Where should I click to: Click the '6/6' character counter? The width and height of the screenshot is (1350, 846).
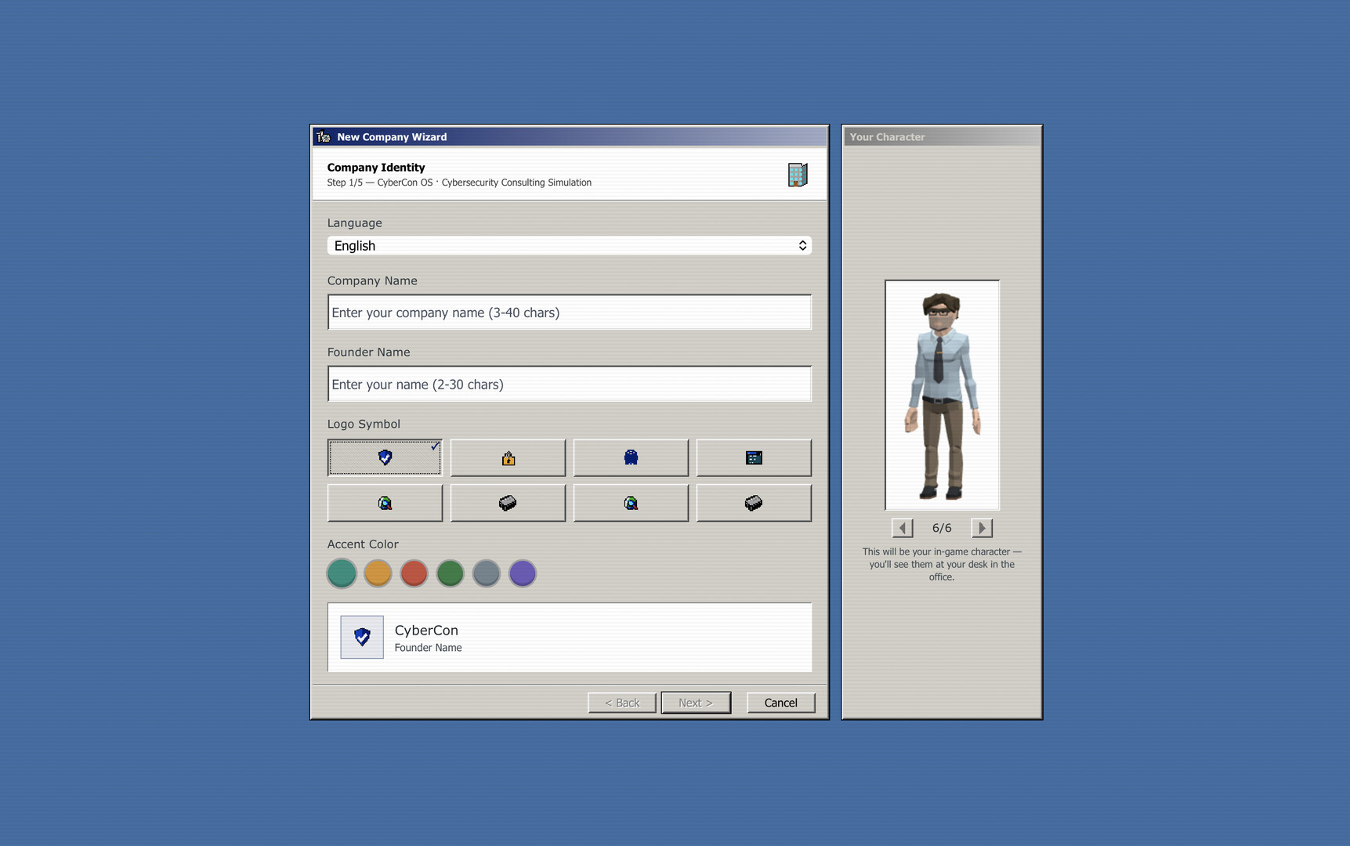[x=942, y=528]
